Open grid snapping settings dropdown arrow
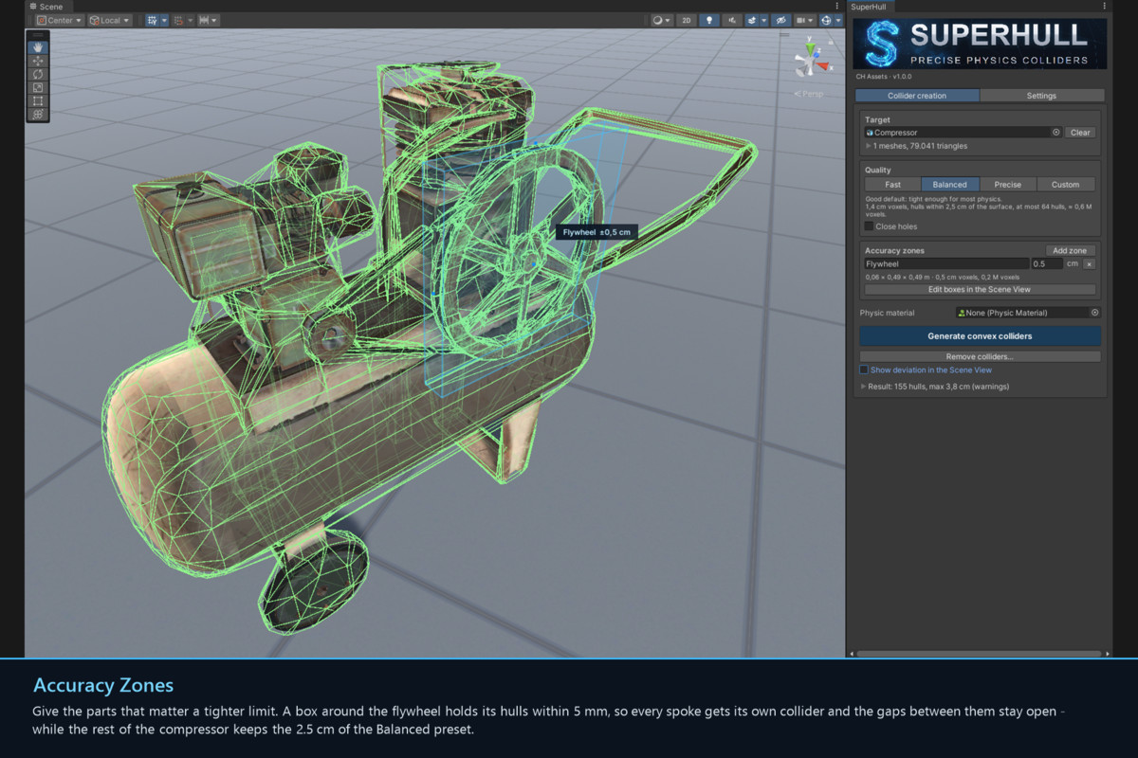 164,20
